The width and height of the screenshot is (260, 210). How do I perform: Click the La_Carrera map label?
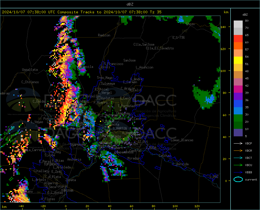pos(36,150)
